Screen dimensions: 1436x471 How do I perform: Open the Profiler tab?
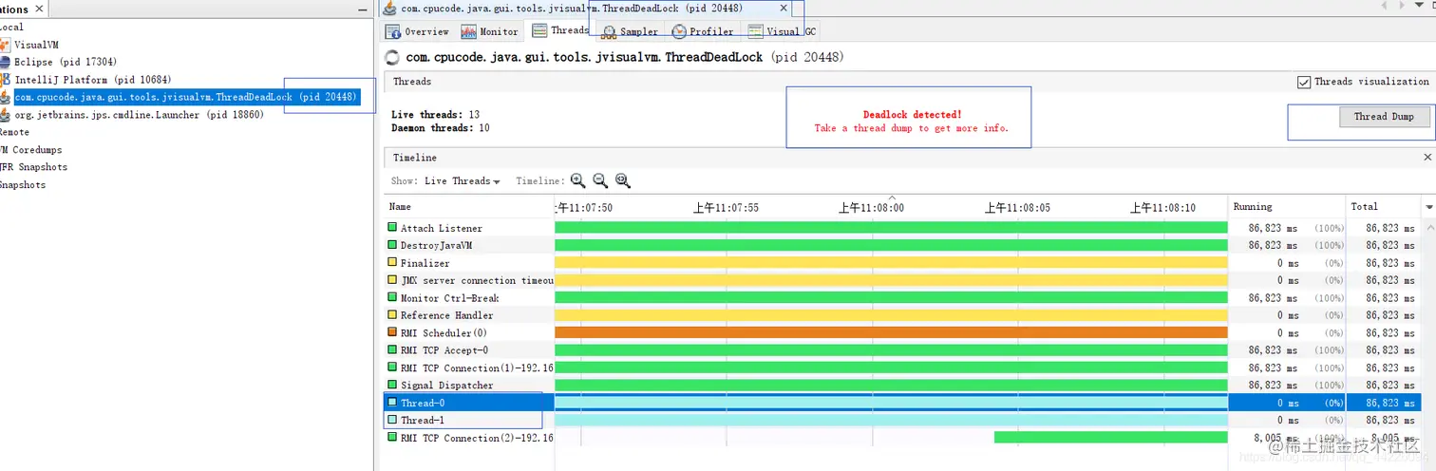[703, 31]
